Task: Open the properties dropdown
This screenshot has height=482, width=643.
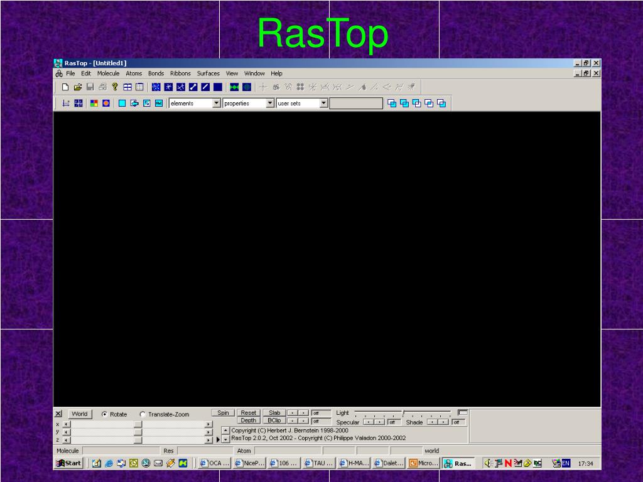Action: (270, 104)
